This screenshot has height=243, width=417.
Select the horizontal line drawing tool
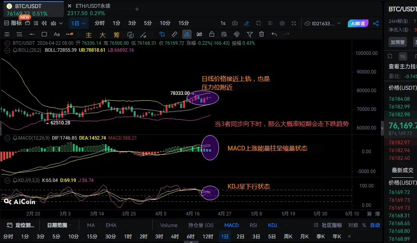click(31, 34)
